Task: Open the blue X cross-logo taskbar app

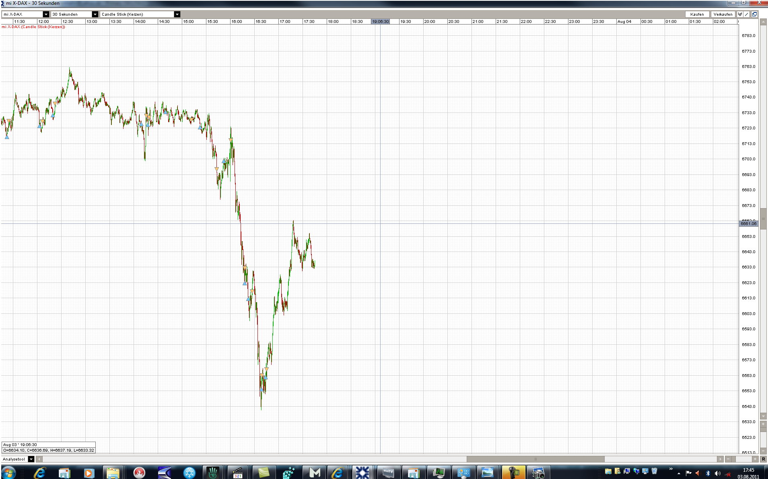Action: 362,473
